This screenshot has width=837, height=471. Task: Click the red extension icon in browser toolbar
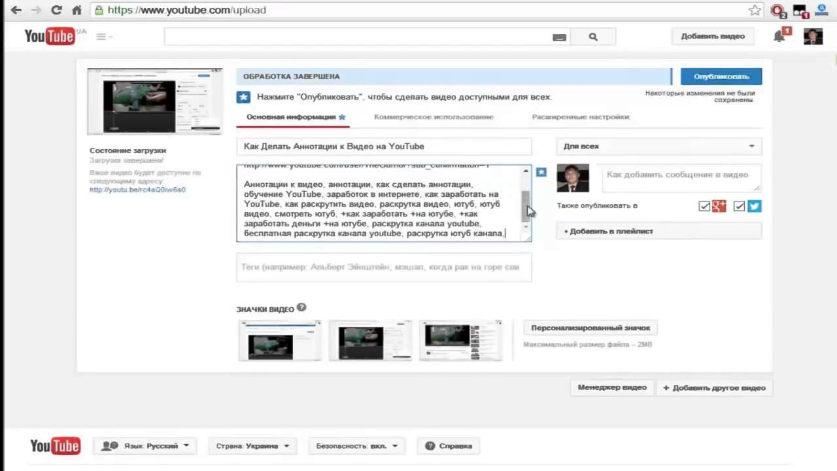click(777, 10)
